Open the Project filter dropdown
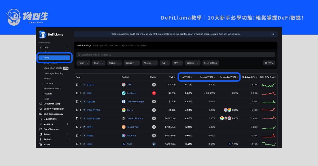This screenshot has height=166, width=318. click(114, 63)
